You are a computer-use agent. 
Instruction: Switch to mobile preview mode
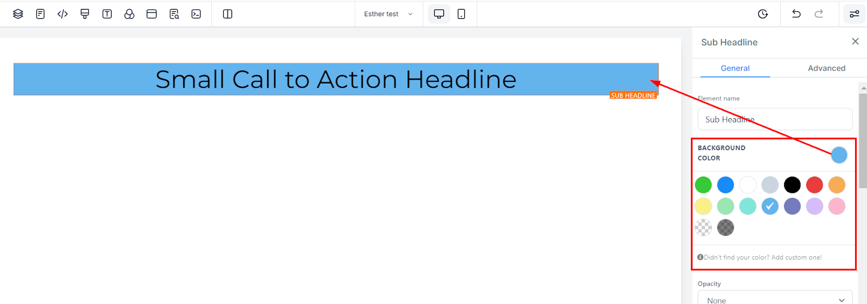coord(461,14)
